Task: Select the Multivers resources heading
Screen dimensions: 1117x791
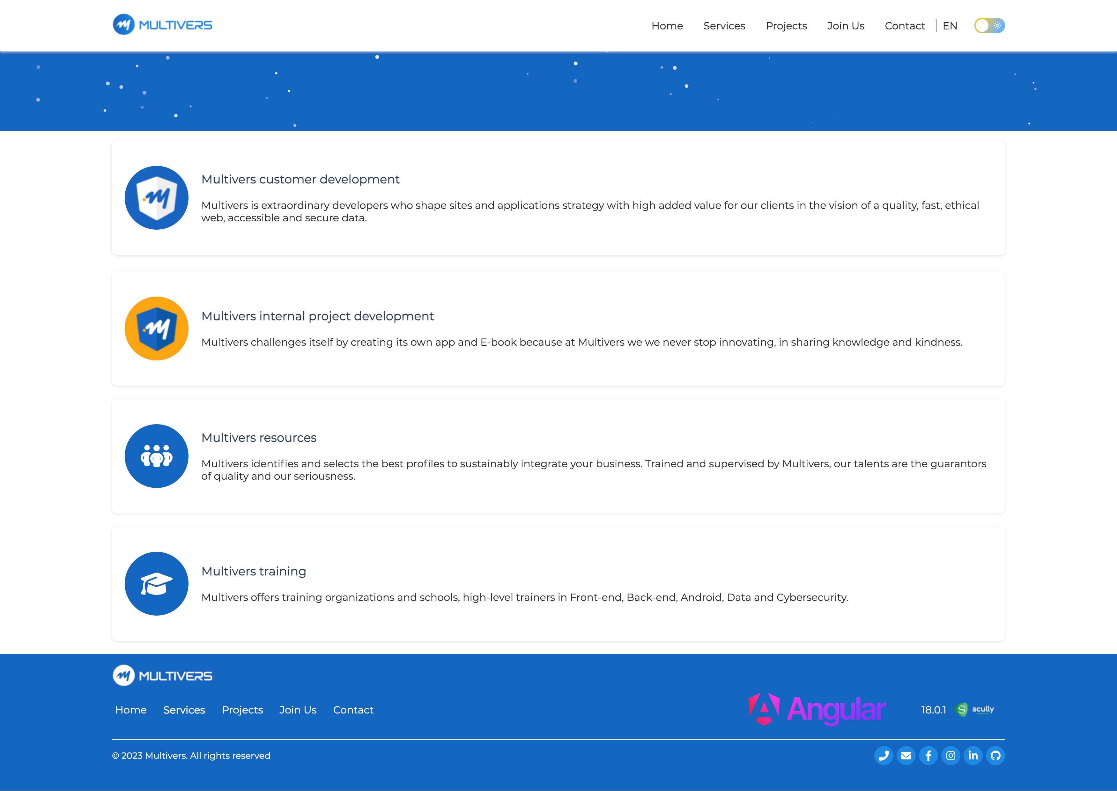Action: [259, 437]
